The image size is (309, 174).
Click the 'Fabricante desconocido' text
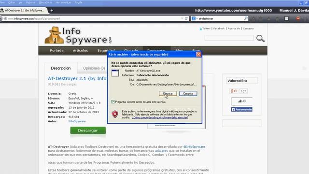(x=153, y=75)
